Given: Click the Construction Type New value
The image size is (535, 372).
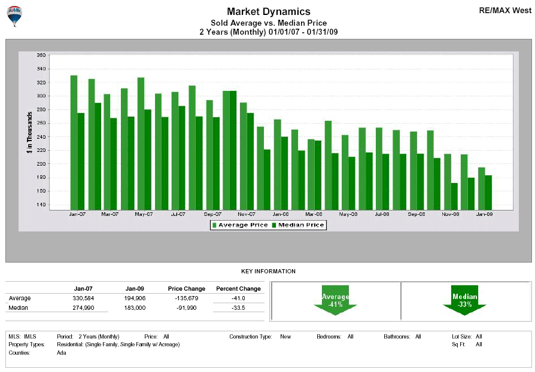Looking at the screenshot, I should tap(285, 337).
